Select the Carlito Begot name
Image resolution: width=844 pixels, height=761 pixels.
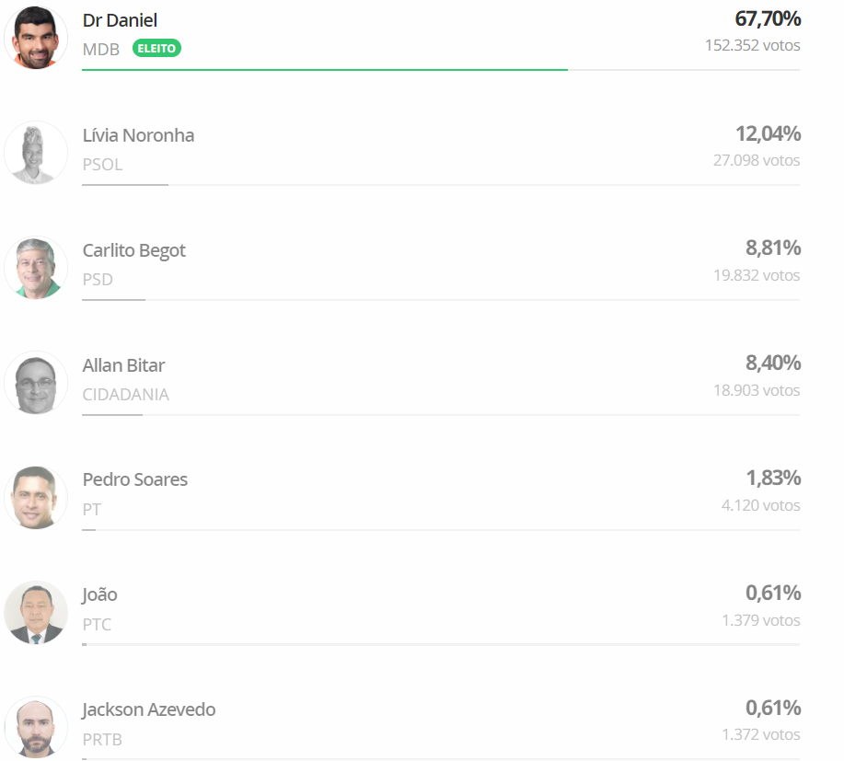pos(134,251)
